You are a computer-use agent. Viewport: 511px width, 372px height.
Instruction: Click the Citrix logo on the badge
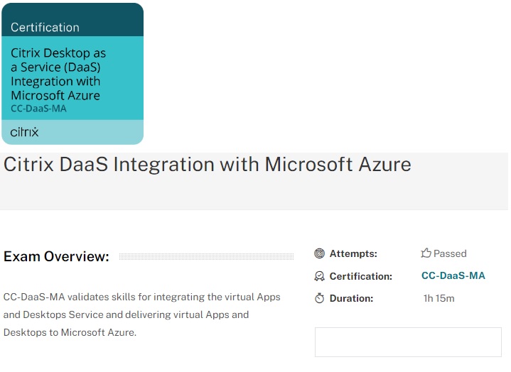point(25,132)
